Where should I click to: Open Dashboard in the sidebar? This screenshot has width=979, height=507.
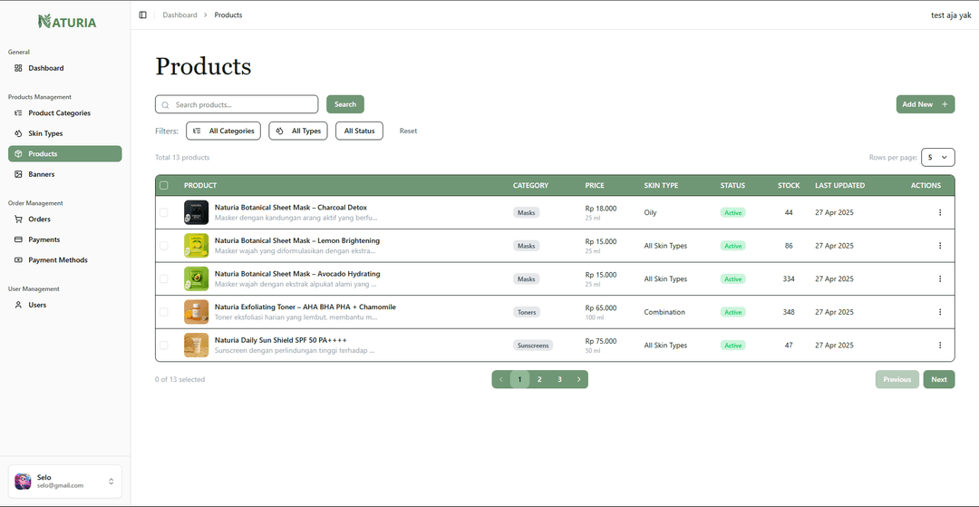pos(65,68)
